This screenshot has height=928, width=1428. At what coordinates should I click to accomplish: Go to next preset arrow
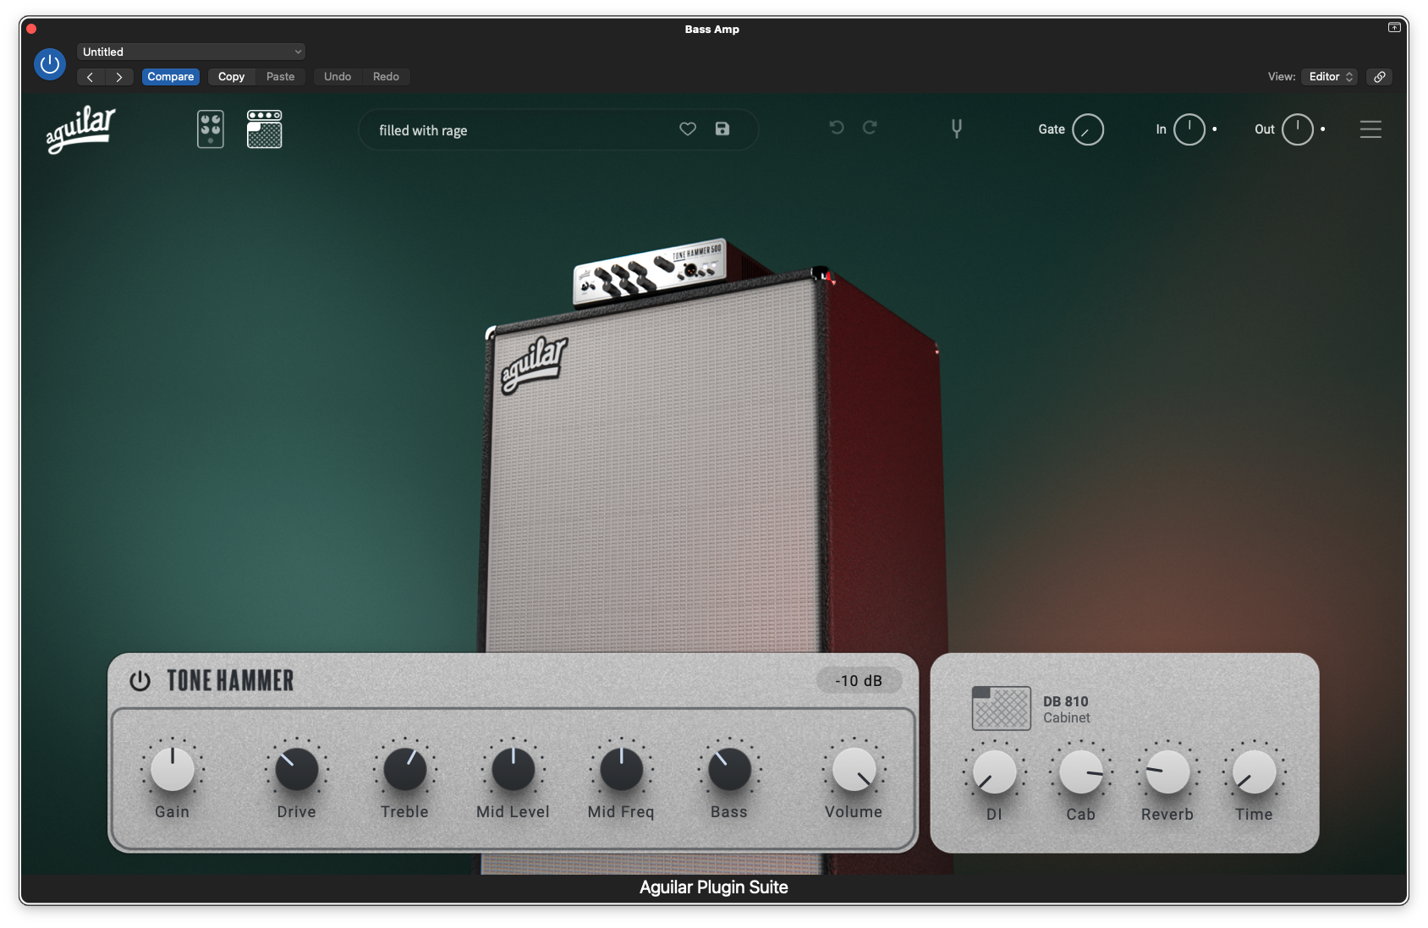(119, 77)
